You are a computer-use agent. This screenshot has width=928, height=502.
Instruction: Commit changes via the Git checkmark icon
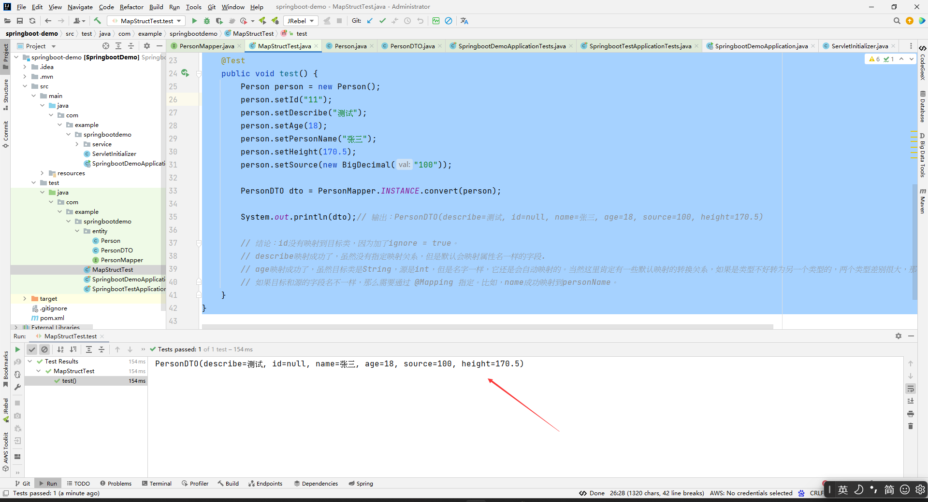pyautogui.click(x=382, y=21)
